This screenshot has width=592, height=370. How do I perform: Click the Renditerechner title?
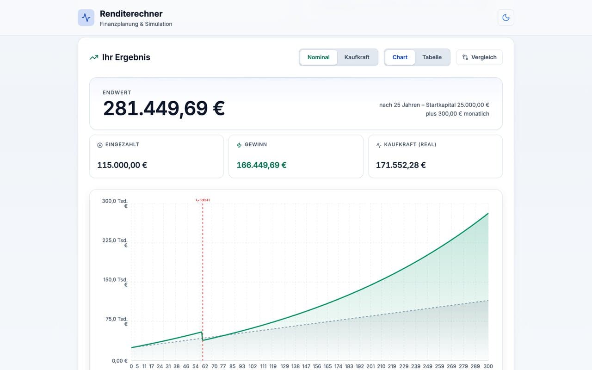(x=131, y=14)
